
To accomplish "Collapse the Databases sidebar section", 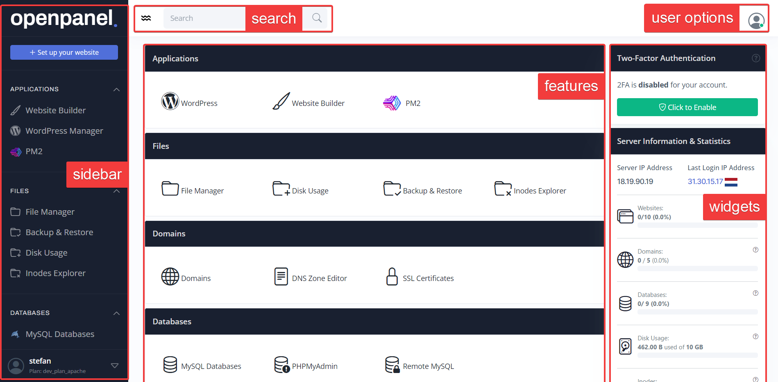I will (116, 313).
